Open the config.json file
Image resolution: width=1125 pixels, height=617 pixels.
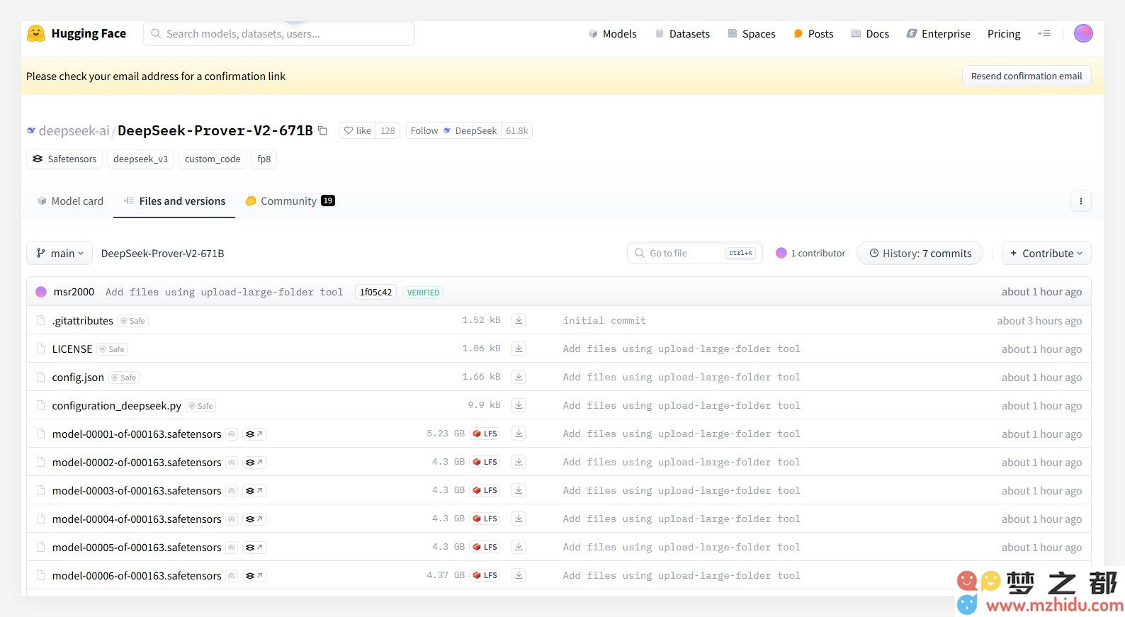tap(78, 378)
